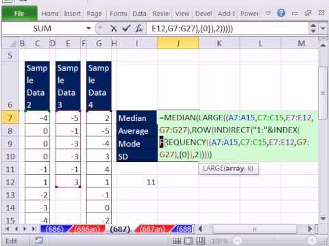Zoom out with minus button

(x=238, y=241)
